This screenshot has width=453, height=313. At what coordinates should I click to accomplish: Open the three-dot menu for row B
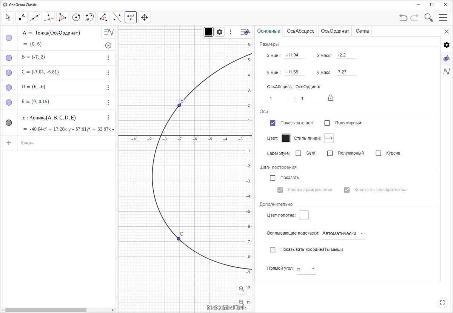tap(108, 58)
